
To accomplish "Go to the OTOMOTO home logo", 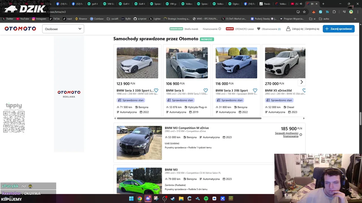I will click(20, 29).
